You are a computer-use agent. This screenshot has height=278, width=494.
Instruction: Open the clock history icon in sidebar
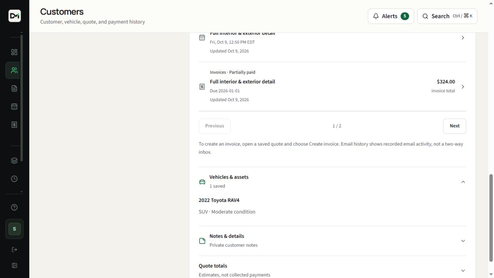click(x=14, y=179)
